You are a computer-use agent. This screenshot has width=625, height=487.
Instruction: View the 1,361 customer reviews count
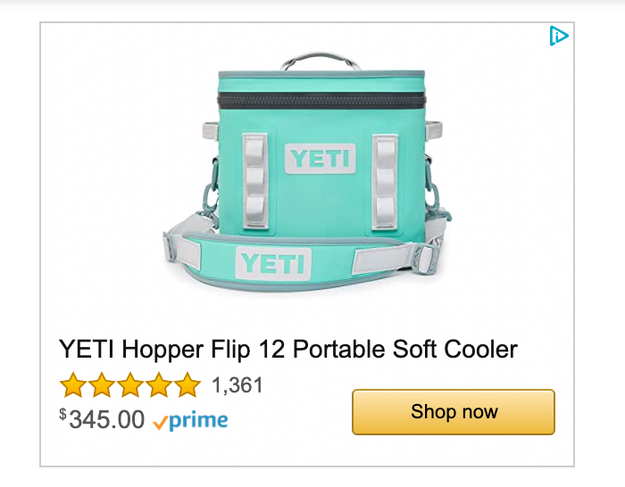(x=237, y=385)
